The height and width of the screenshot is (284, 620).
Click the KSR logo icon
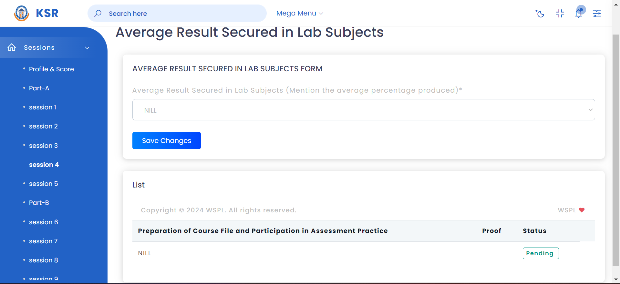click(22, 13)
